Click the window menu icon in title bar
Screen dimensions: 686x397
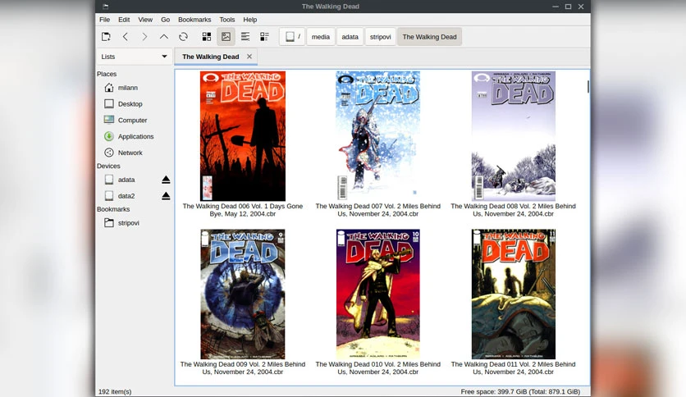105,7
